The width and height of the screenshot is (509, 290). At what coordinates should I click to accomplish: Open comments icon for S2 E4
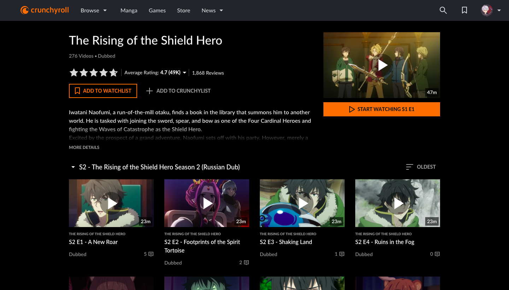pos(437,254)
